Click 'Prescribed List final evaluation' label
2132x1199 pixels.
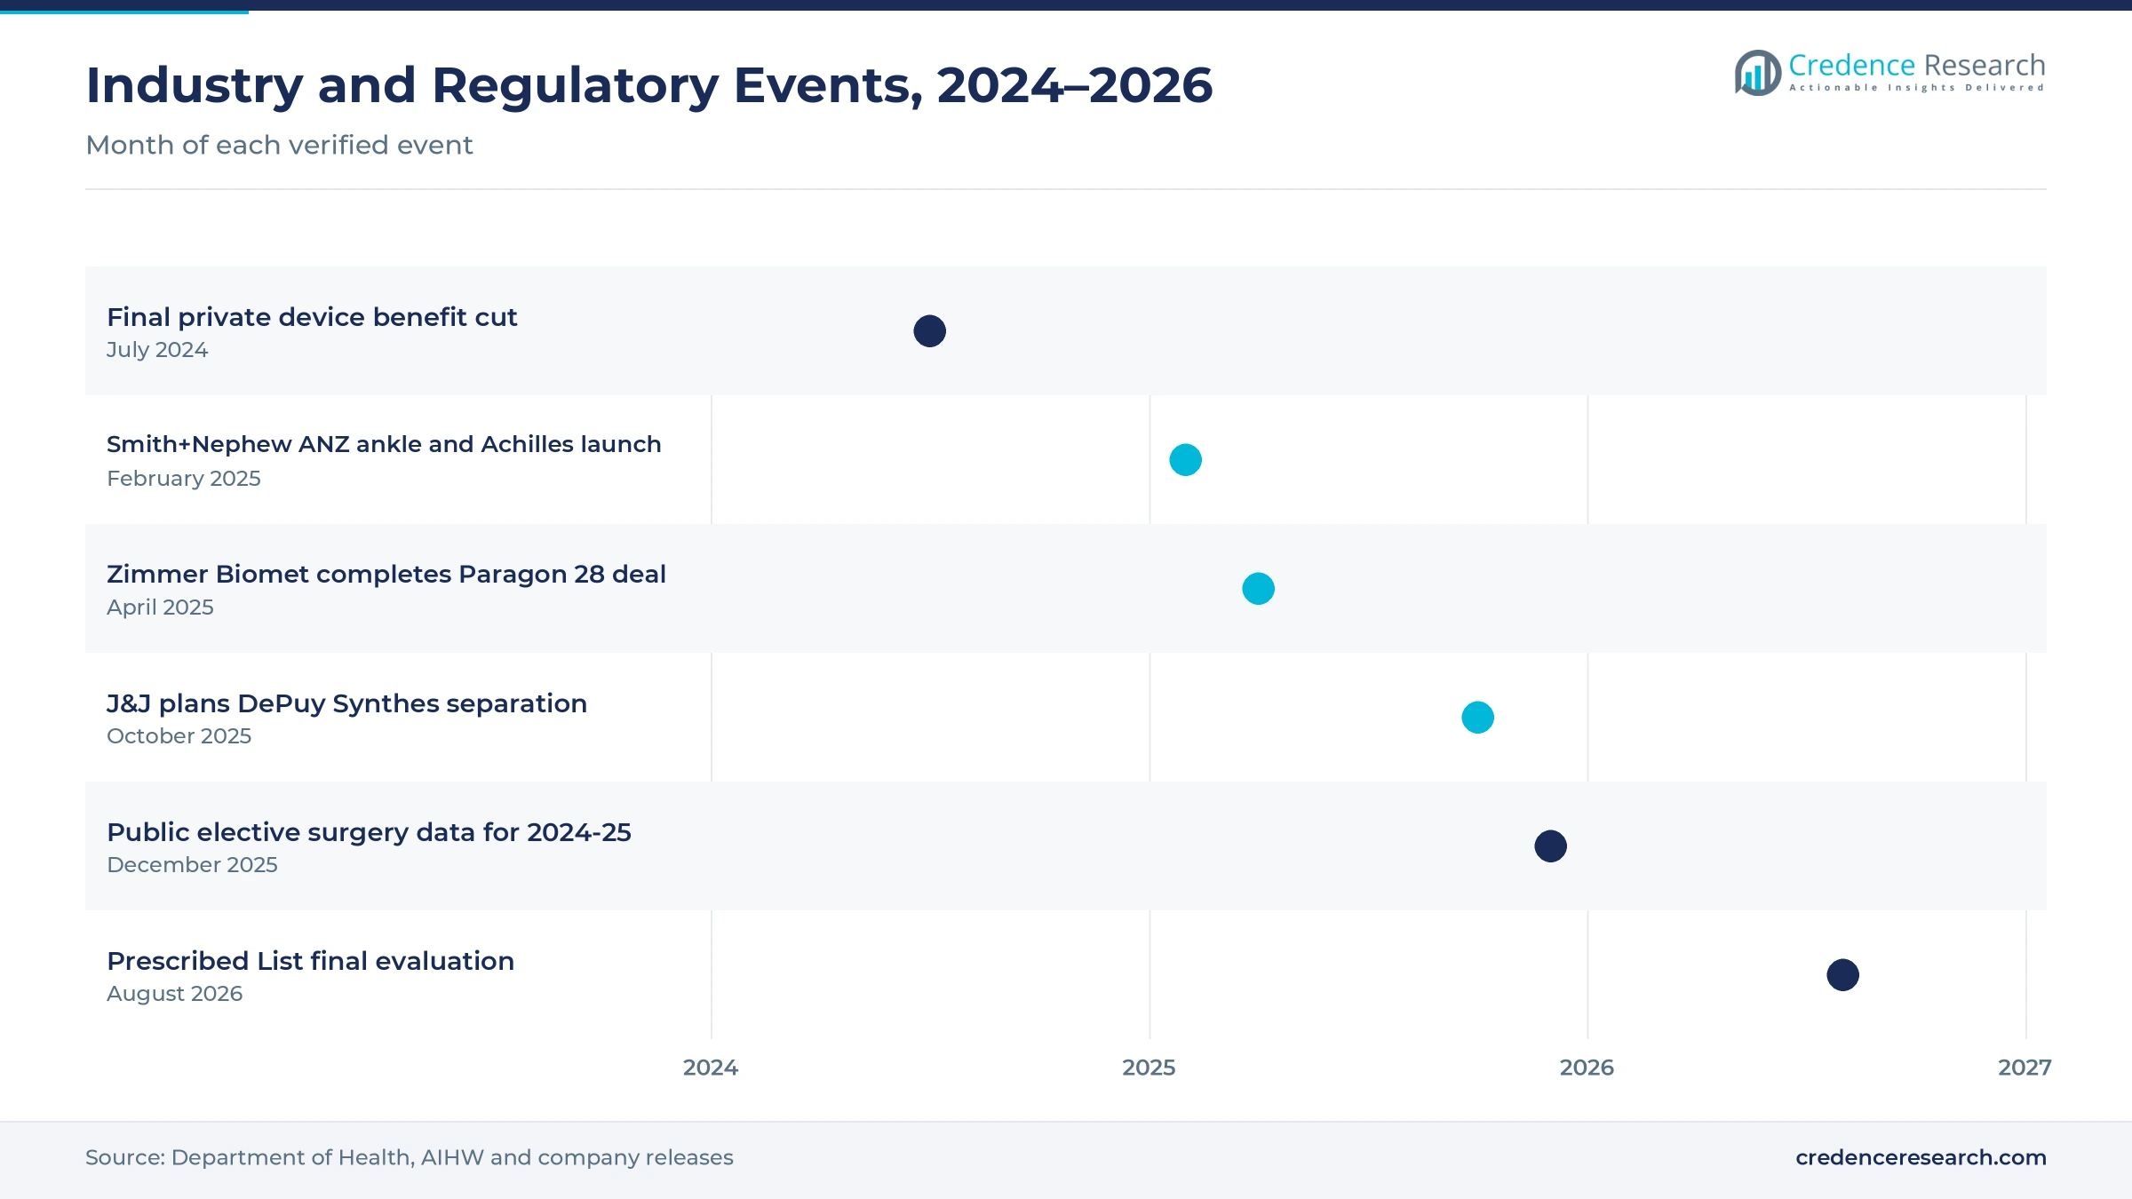click(310, 961)
